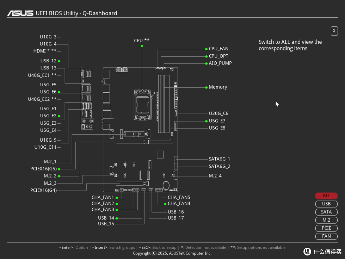
Task: Select the PCIEX16(G4) slot label
Action: [43, 190]
